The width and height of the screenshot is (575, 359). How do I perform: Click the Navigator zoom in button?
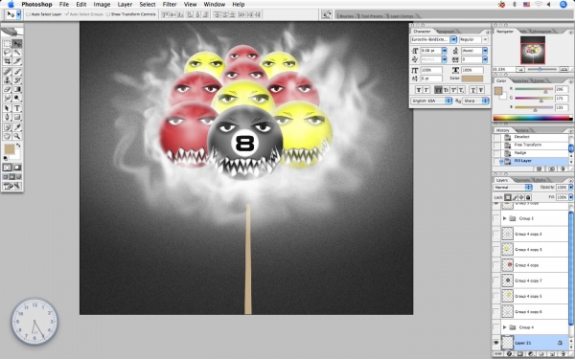click(x=564, y=69)
